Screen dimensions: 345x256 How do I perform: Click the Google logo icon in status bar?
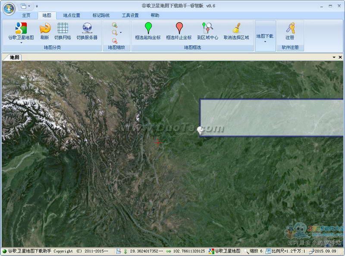[x=211, y=251]
